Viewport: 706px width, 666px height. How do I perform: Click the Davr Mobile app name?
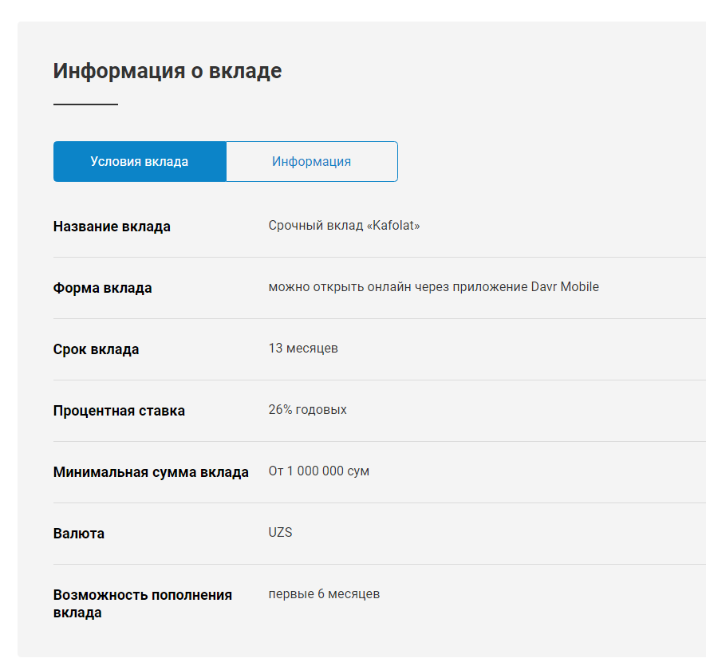565,287
